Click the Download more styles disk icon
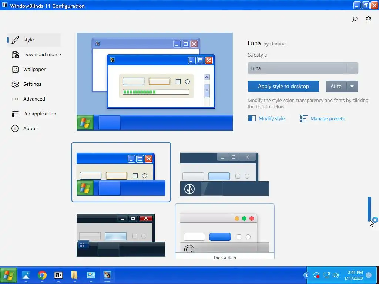The height and width of the screenshot is (284, 379). [15, 55]
